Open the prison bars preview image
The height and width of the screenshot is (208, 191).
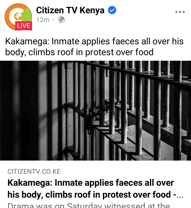(x=95, y=111)
